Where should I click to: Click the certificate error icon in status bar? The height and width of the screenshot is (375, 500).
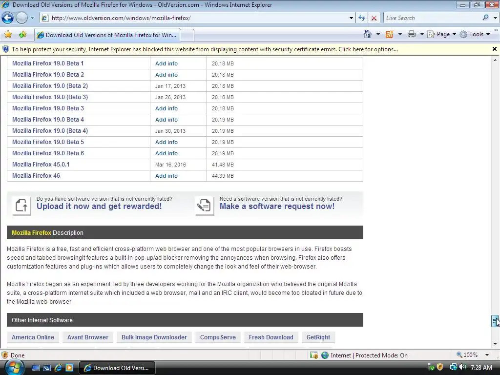point(314,355)
